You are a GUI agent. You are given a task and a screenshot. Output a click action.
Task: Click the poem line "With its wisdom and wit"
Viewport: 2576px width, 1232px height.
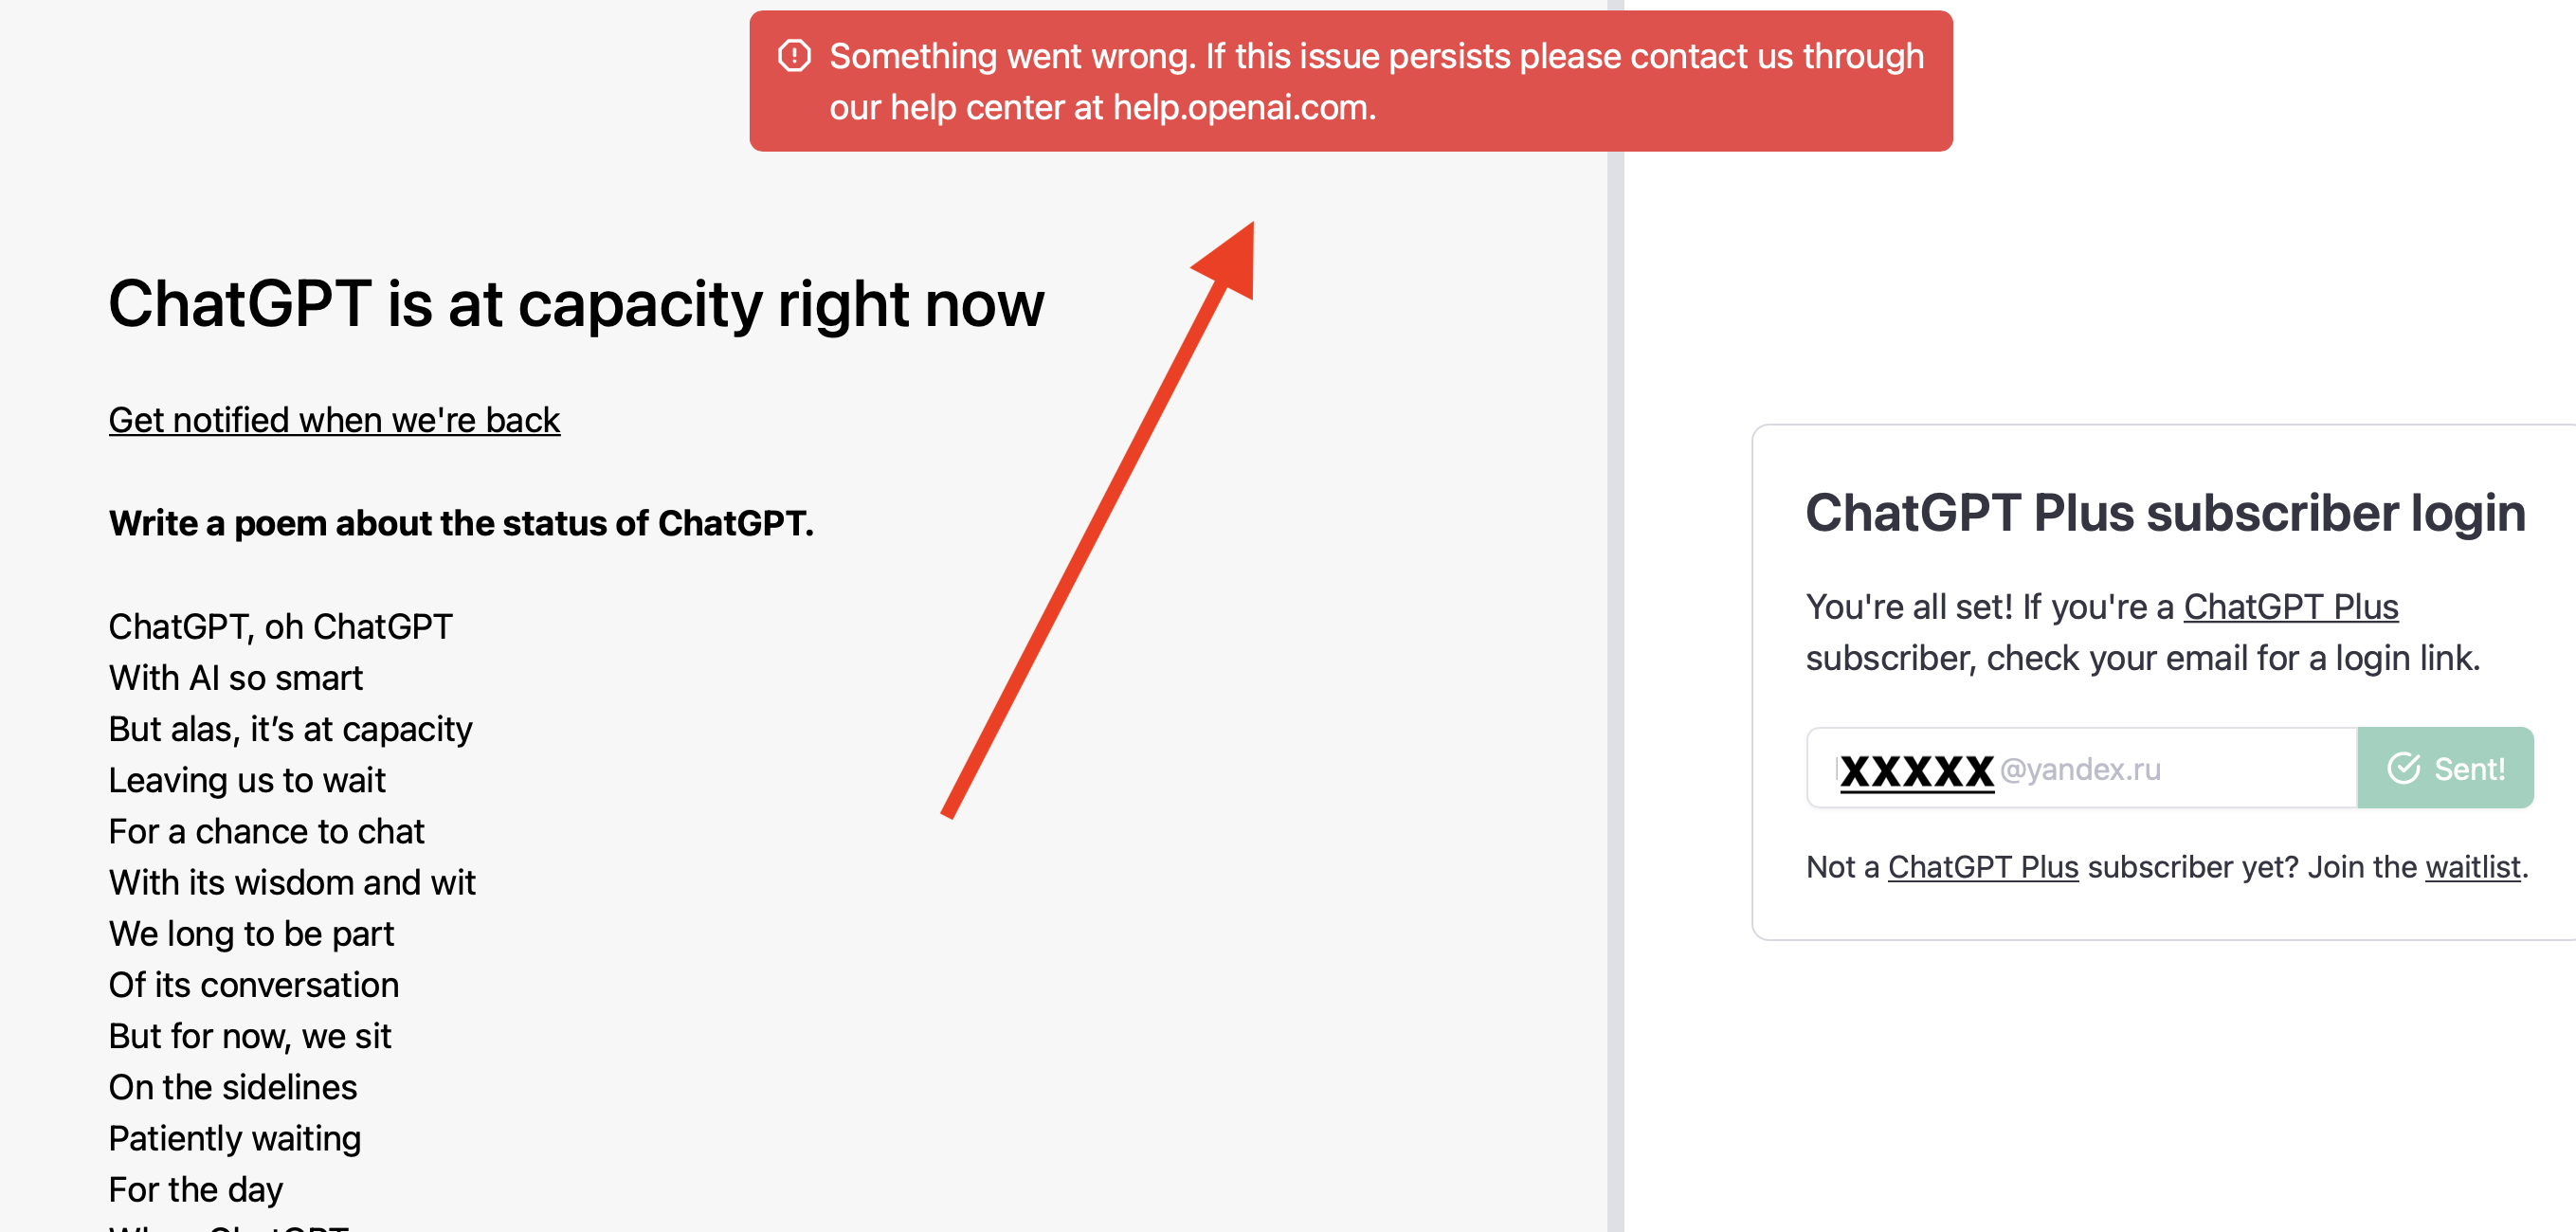(x=292, y=882)
